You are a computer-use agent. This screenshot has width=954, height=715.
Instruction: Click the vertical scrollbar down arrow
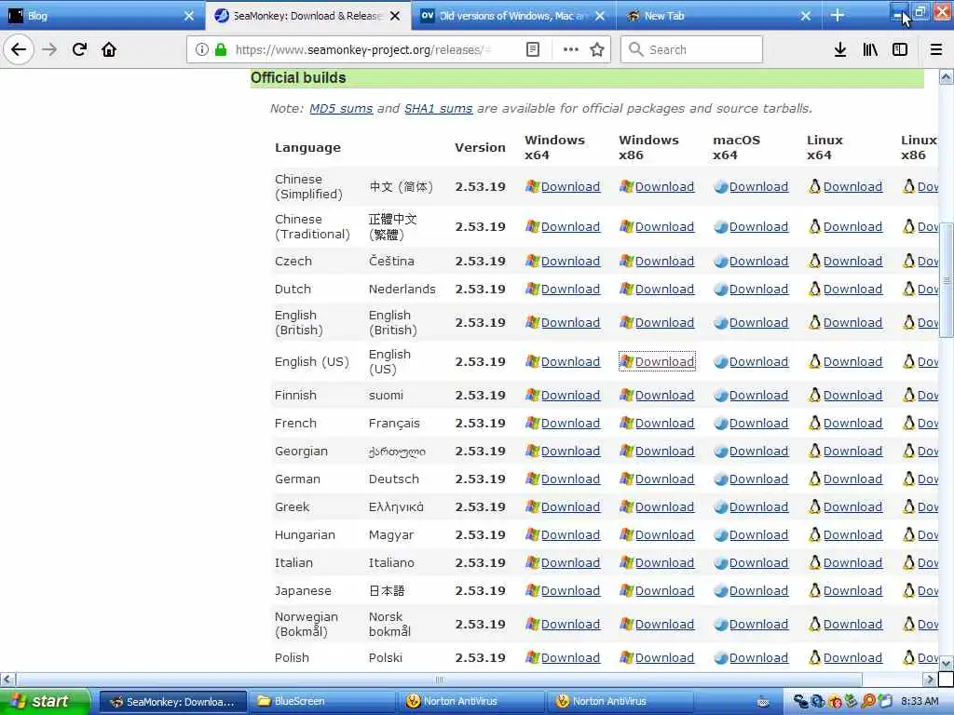[947, 663]
